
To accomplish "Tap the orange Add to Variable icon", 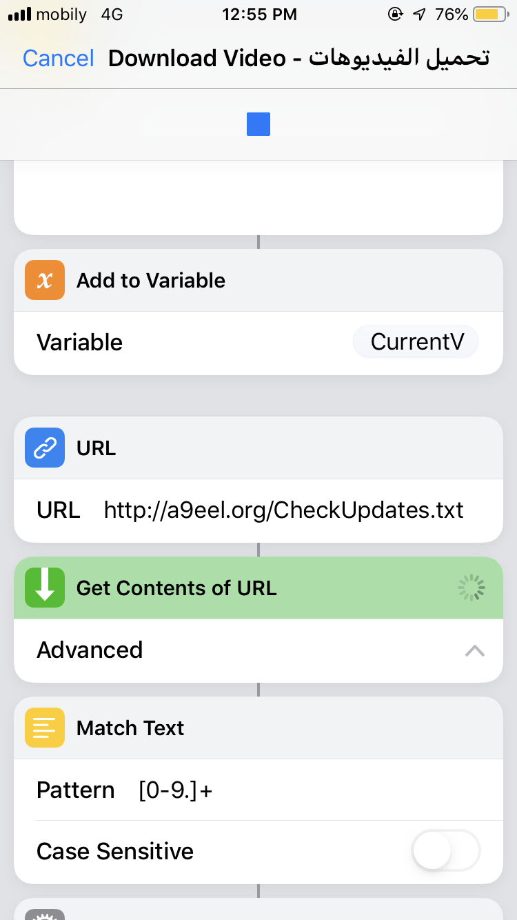I will coord(45,280).
